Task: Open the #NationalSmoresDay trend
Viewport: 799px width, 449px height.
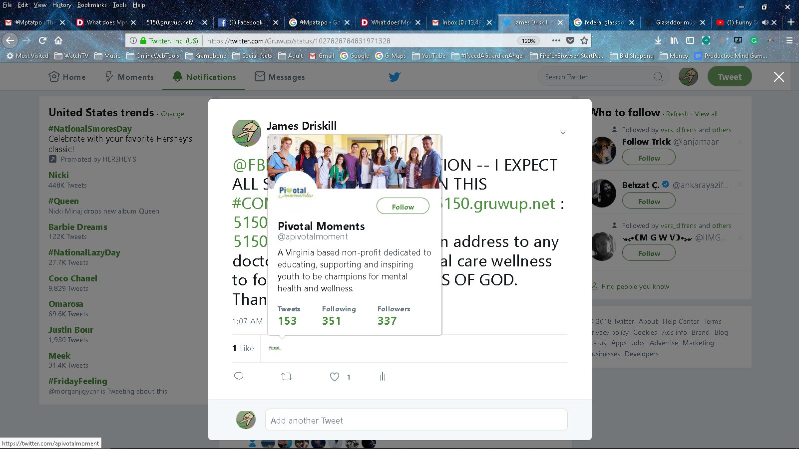Action: 90,129
